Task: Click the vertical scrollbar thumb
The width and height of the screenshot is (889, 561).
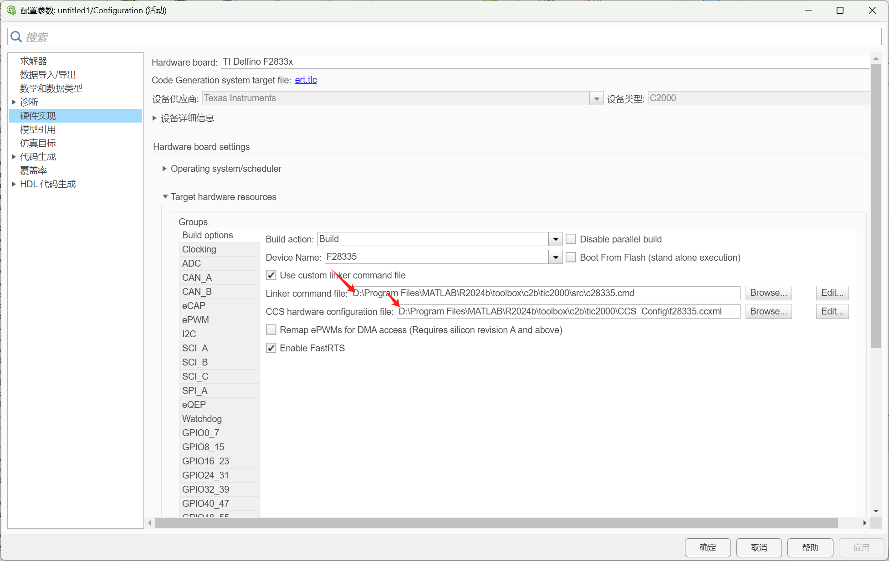Action: pyautogui.click(x=876, y=205)
